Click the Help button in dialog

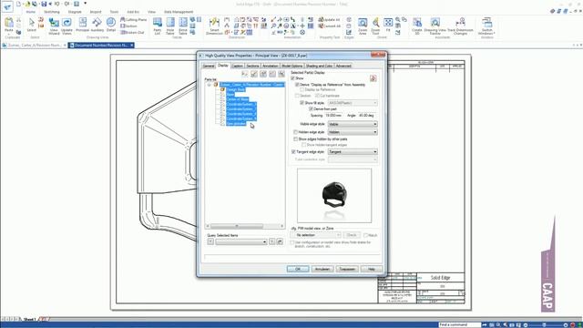(x=371, y=269)
